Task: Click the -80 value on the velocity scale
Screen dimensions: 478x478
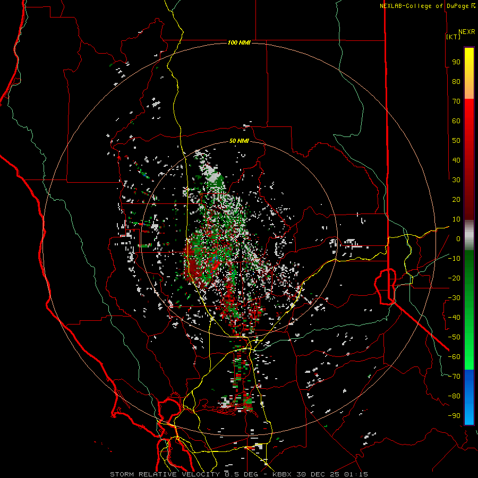Action: pos(454,396)
